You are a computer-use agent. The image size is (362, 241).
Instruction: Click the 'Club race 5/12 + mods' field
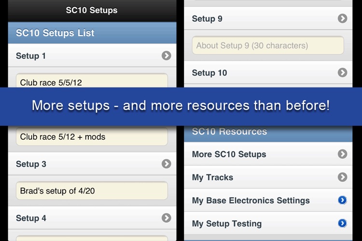[x=92, y=137]
